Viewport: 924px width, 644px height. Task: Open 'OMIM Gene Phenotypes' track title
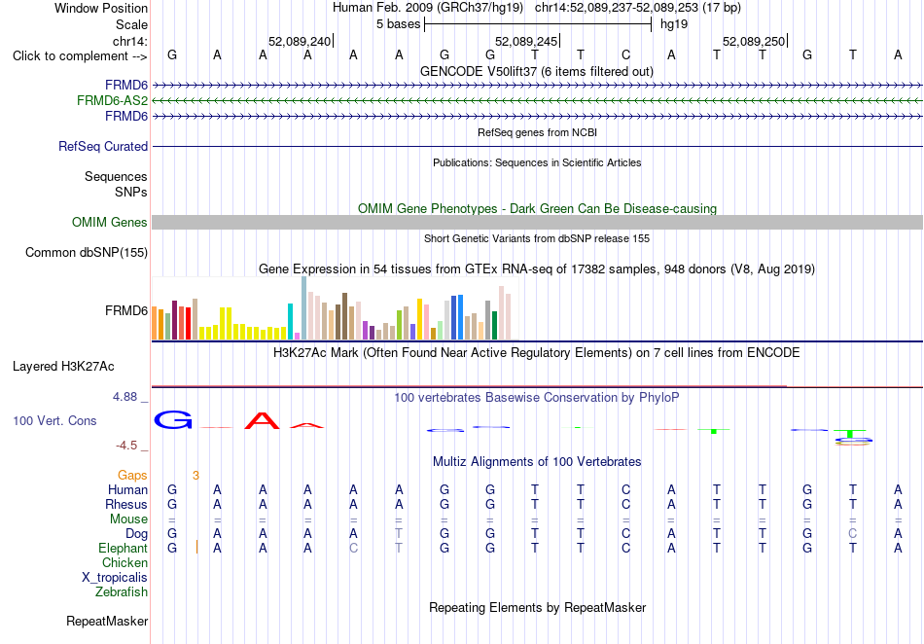point(537,208)
